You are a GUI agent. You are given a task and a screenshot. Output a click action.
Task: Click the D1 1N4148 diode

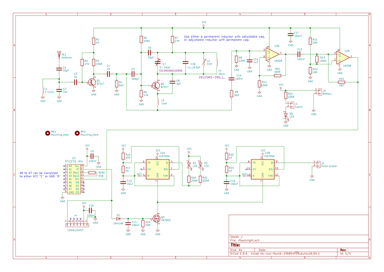tap(118, 217)
